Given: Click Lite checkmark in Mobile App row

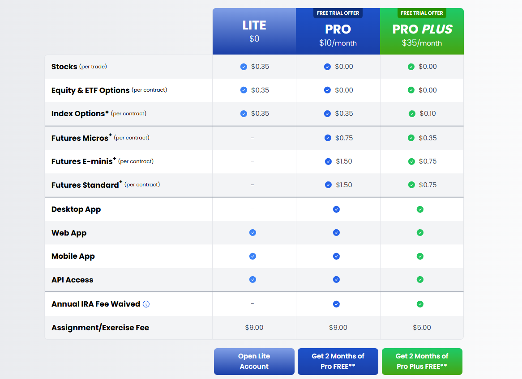Looking at the screenshot, I should tap(252, 257).
